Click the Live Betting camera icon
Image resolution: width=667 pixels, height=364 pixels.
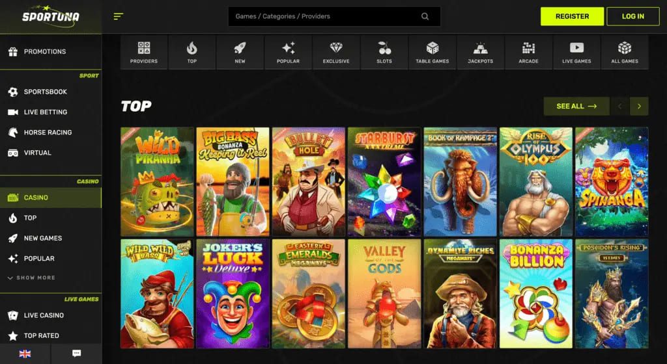click(x=13, y=112)
